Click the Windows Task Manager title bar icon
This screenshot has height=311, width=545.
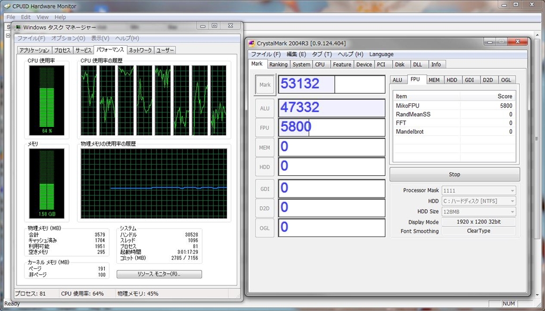19,27
